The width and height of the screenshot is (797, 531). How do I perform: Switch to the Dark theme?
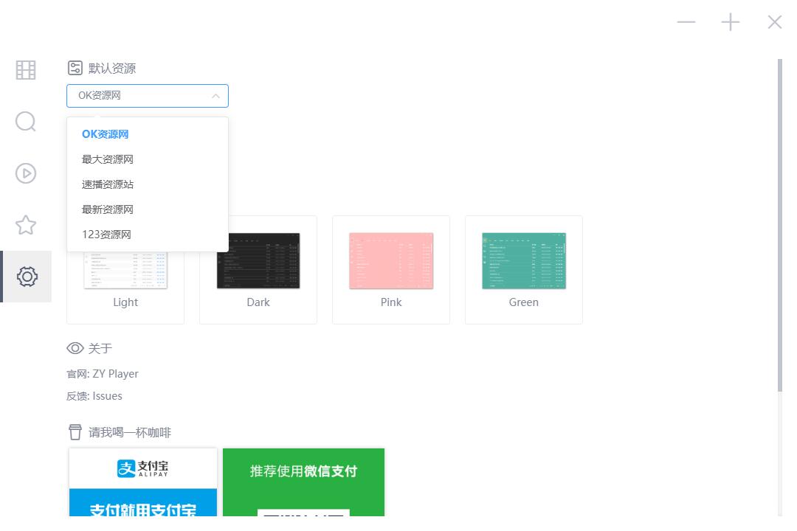(x=258, y=270)
